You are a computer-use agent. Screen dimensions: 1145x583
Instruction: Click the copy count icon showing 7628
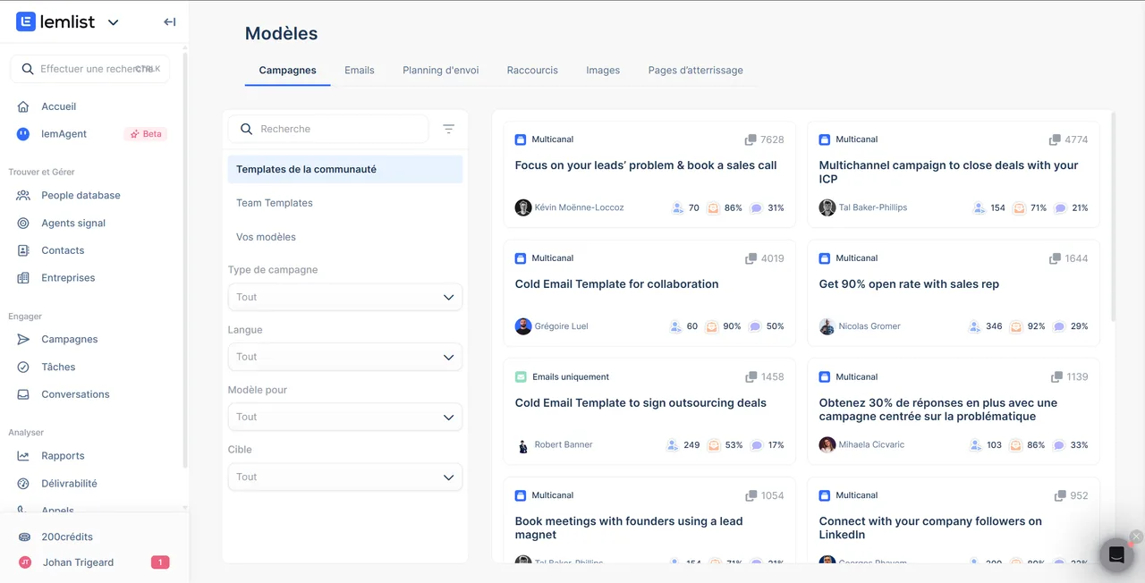(x=751, y=139)
